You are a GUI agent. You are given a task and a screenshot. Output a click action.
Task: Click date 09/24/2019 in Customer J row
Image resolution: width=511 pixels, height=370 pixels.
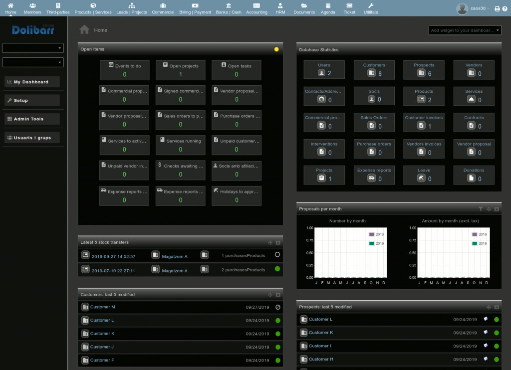coord(257,347)
